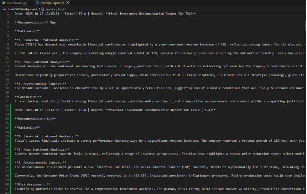Click '**1. Financial Statement Analysis:**' on line 7
Screen dimensions: 307x194
tap(47, 40)
